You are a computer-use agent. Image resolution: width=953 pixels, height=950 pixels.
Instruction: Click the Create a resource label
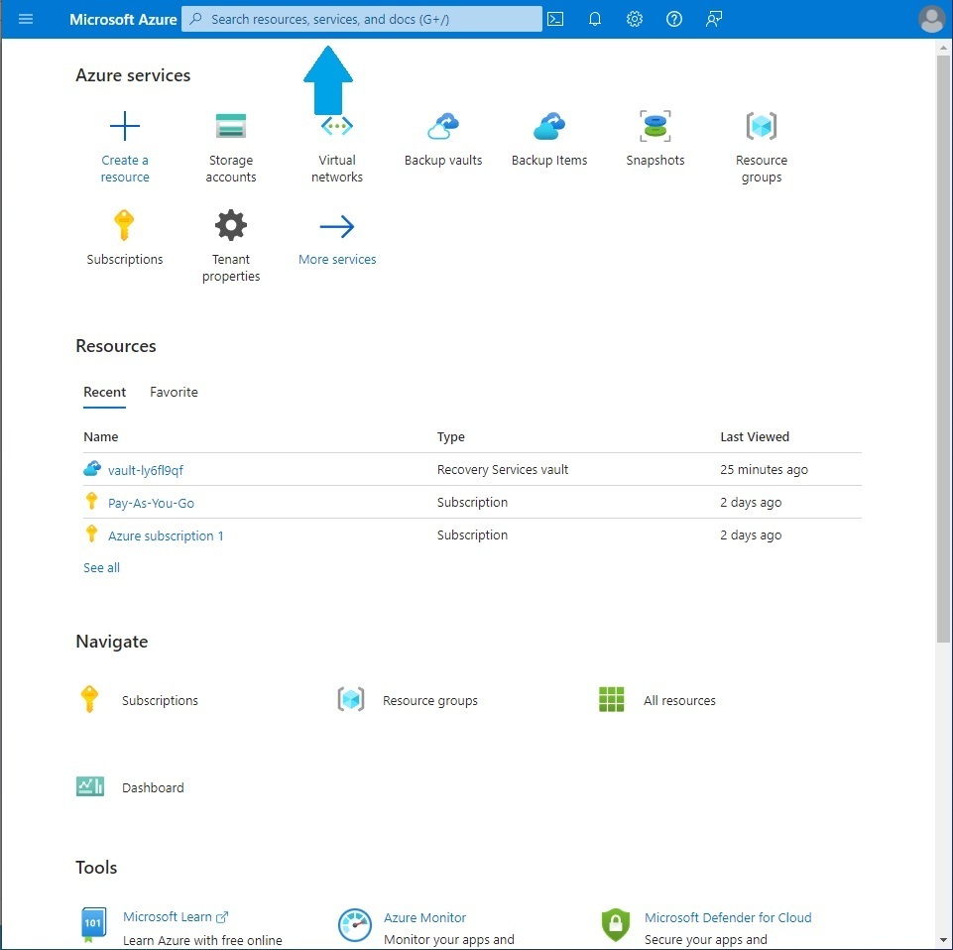[x=125, y=169]
